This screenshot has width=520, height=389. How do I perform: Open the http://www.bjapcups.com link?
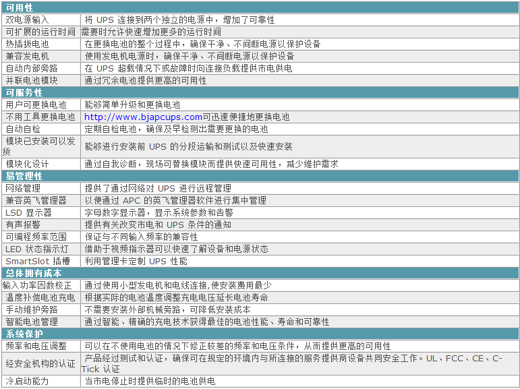tap(143, 117)
